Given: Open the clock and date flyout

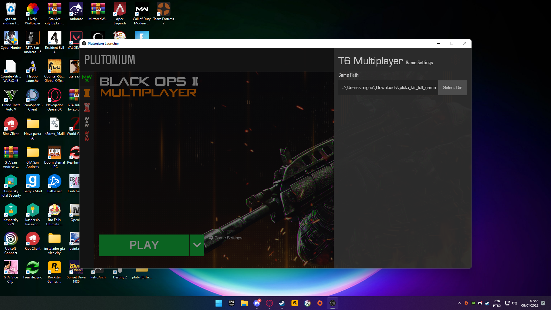Looking at the screenshot, I should pos(530,303).
